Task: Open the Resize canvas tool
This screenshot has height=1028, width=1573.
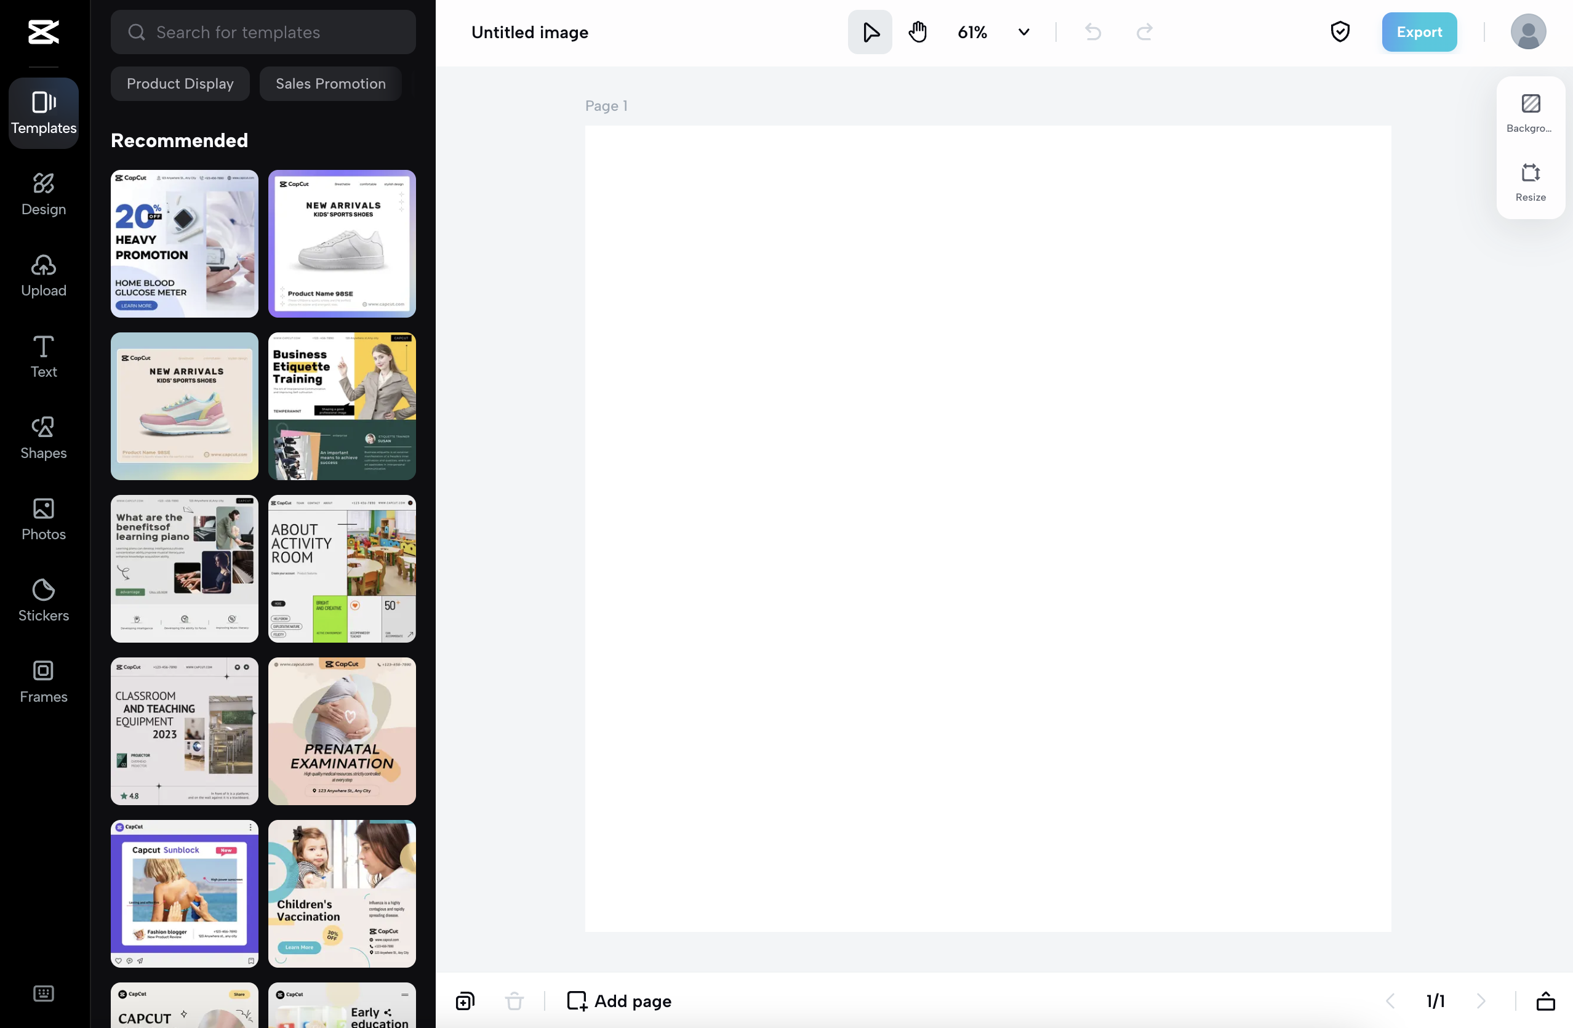Action: pyautogui.click(x=1530, y=182)
